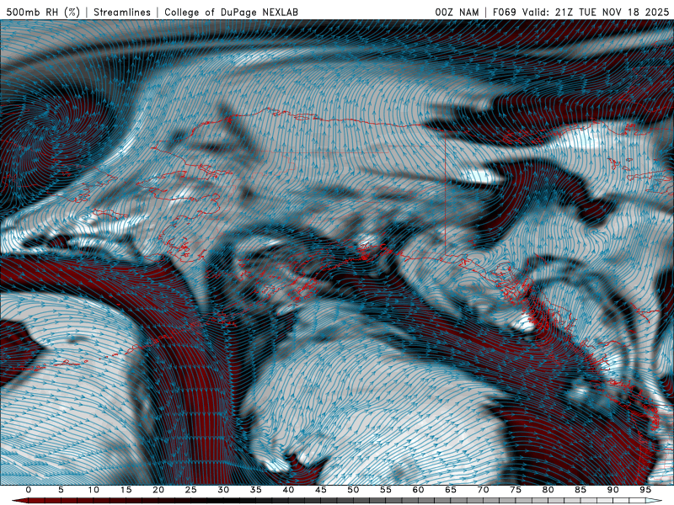Click the 'F069' forecast hour text

pos(504,12)
